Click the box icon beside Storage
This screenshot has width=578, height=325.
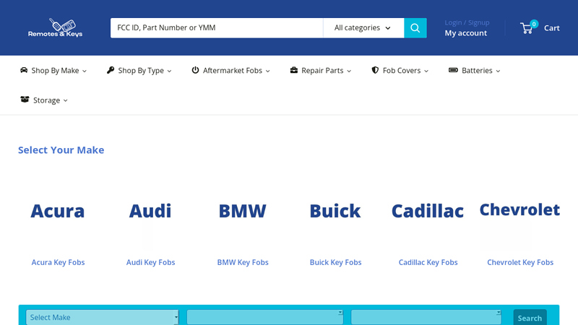click(25, 100)
